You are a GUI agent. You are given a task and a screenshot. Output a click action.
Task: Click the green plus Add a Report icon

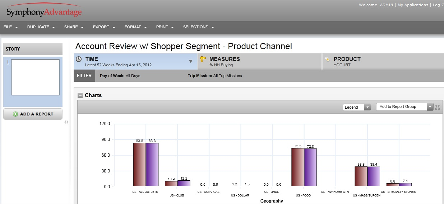(x=15, y=114)
